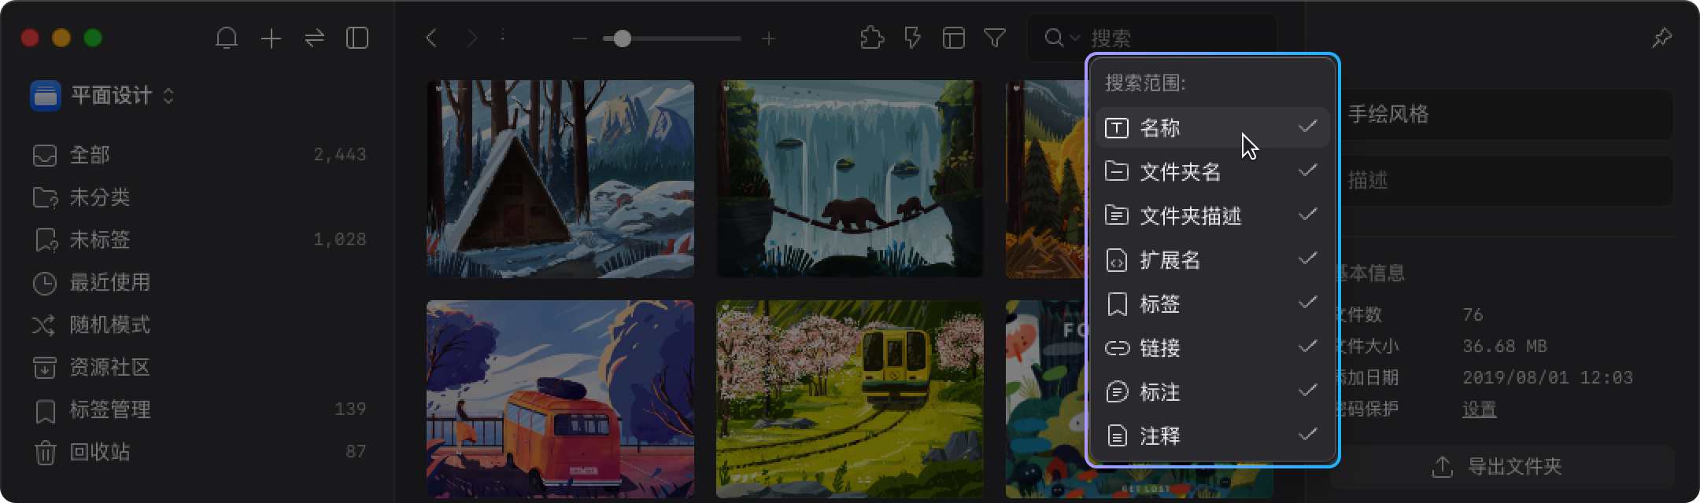The image size is (1700, 503).
Task: Click the 资源社区 archive icon
Action: point(45,367)
